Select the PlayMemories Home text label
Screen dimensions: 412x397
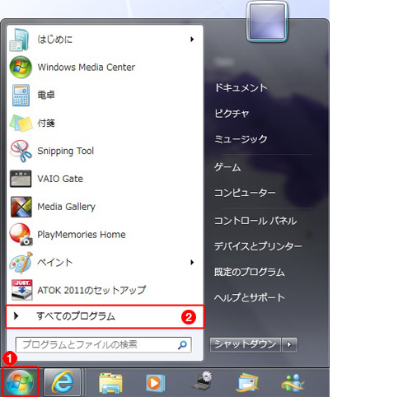point(82,235)
